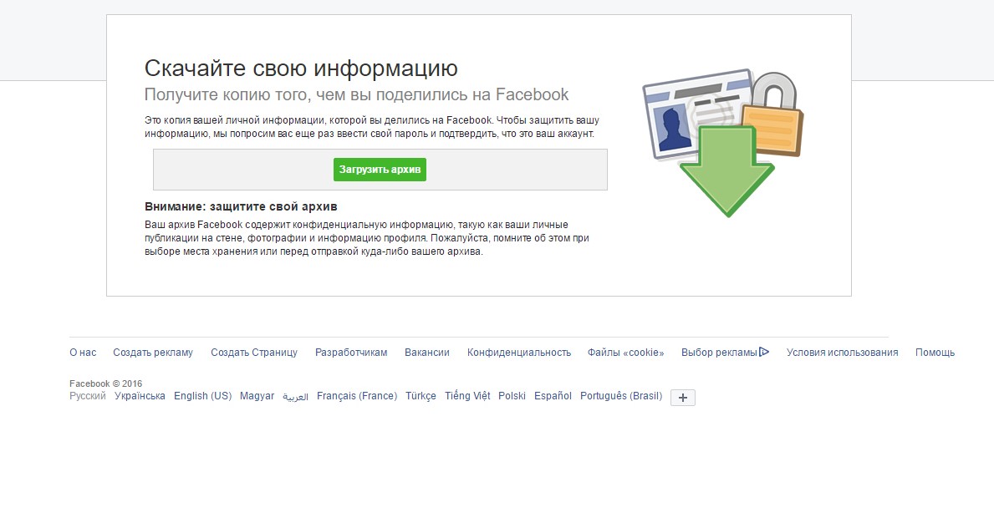Open Условия использования link

click(x=843, y=353)
